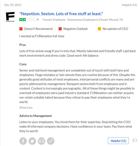
Task: Click the Dec 29, 2015 date
Action: 13,5
